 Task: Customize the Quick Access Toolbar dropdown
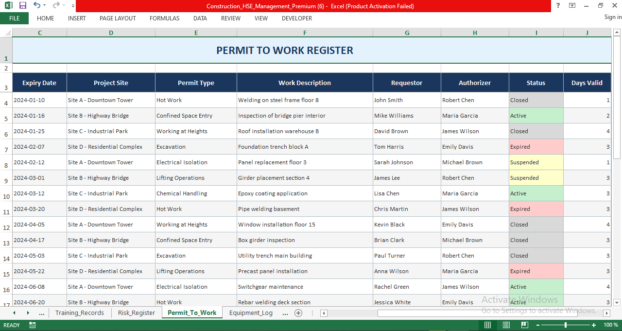(73, 6)
